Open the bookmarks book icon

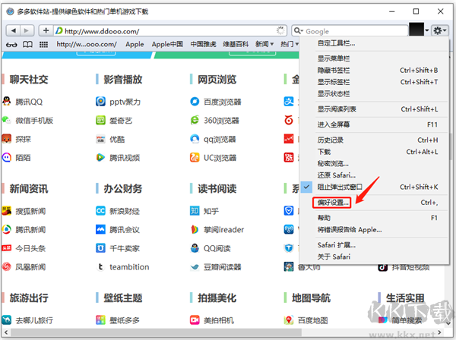(27, 45)
